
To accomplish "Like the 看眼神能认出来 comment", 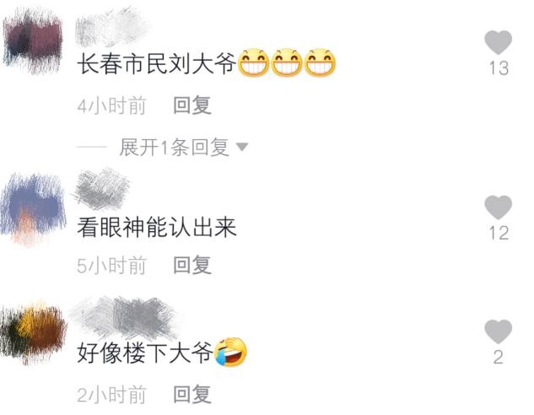I will 498,207.
